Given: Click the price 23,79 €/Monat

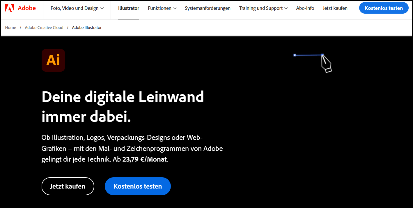Looking at the screenshot, I should 145,159.
